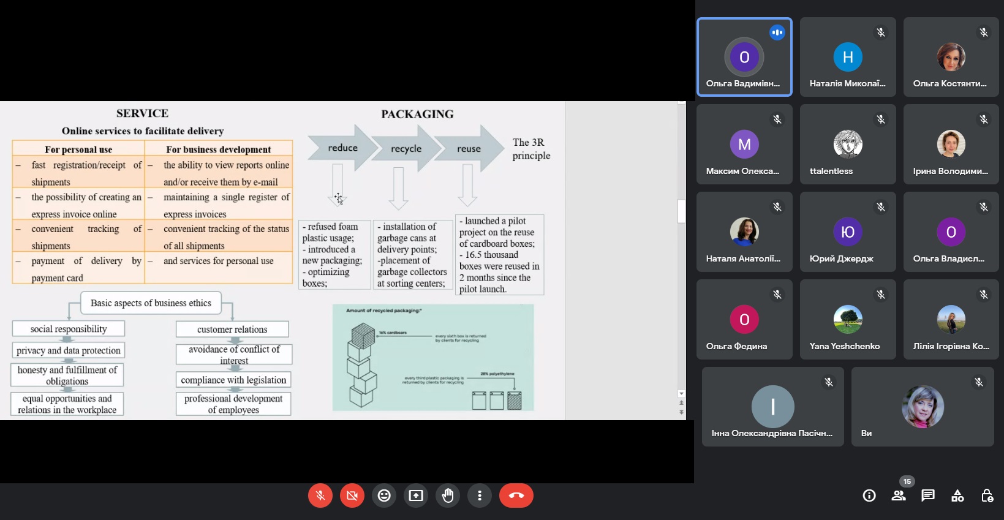Click the speaking indicator on Ольга Вадимівна's tile

tap(777, 32)
